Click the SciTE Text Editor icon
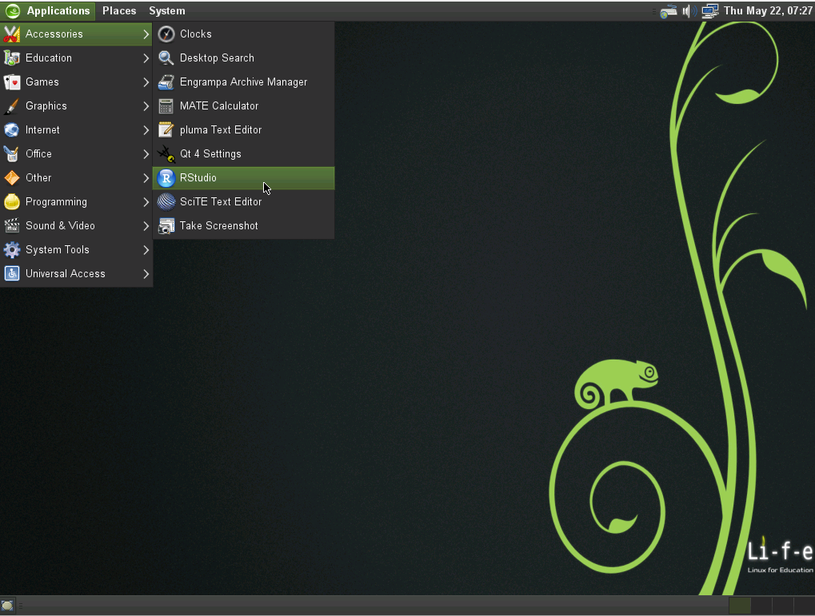This screenshot has height=616, width=815. click(x=166, y=201)
